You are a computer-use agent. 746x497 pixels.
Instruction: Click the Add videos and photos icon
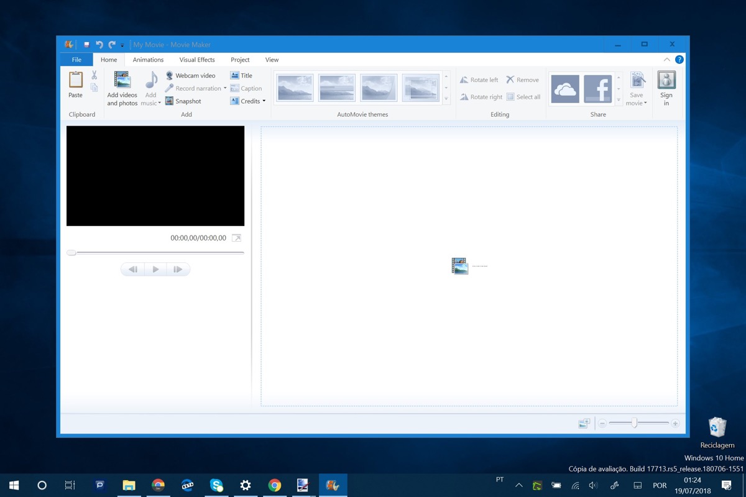click(122, 81)
